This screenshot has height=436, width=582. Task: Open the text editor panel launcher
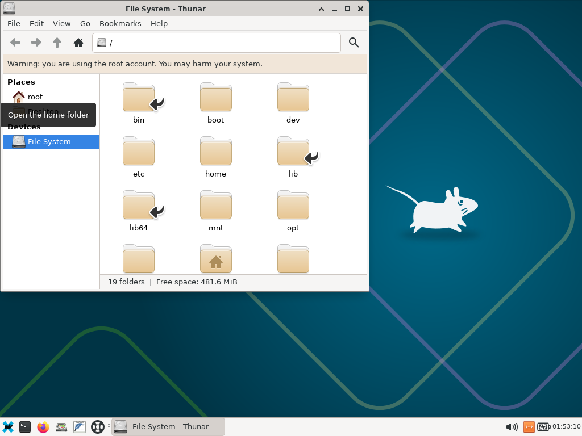[80, 427]
